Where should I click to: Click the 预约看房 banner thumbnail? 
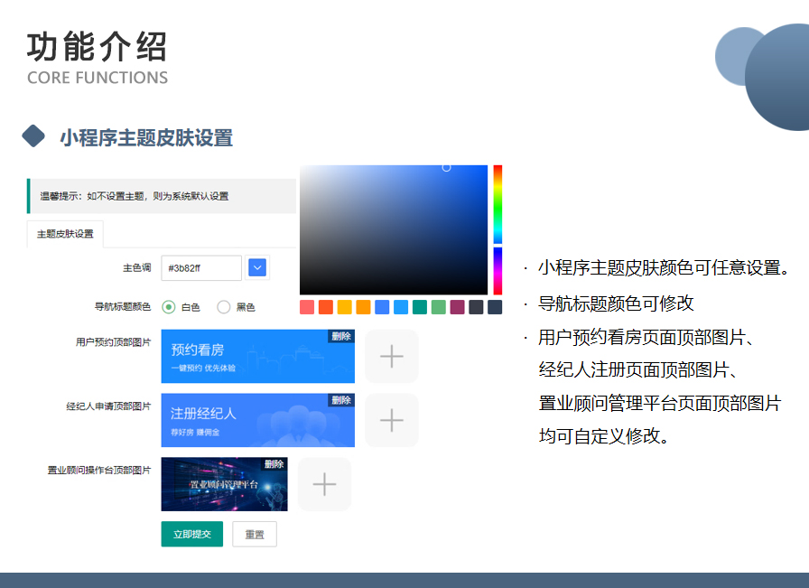click(x=244, y=357)
